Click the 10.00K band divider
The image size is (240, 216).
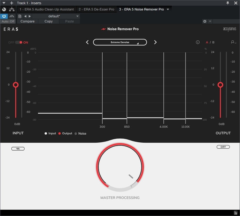pos(186,88)
